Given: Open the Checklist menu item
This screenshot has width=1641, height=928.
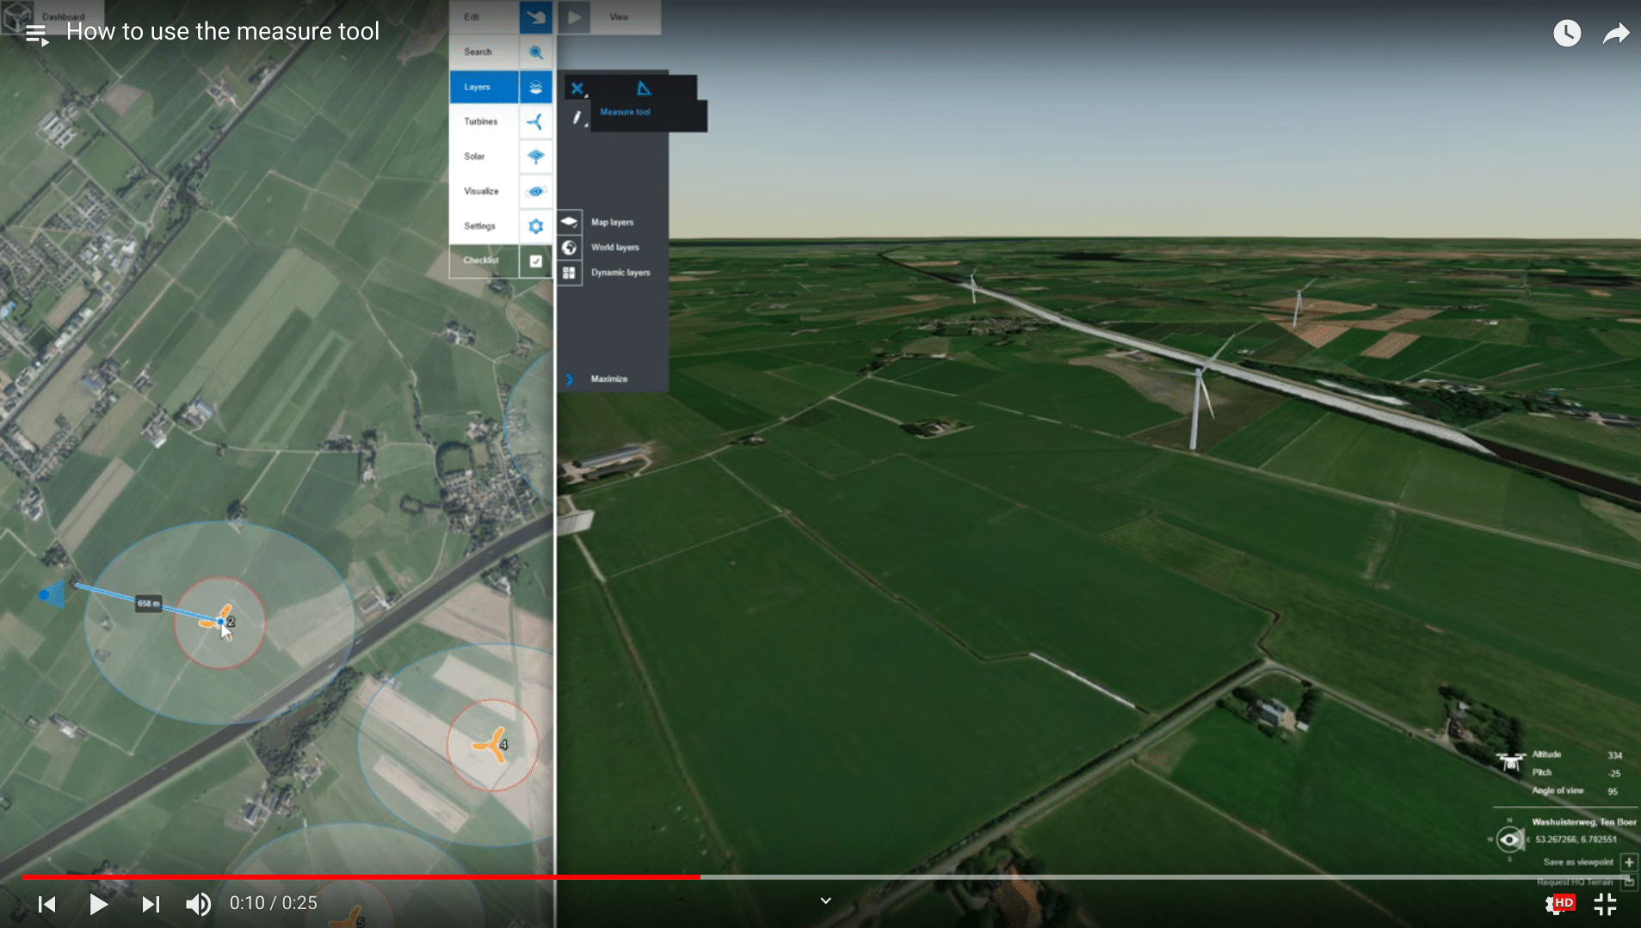Looking at the screenshot, I should (x=484, y=261).
